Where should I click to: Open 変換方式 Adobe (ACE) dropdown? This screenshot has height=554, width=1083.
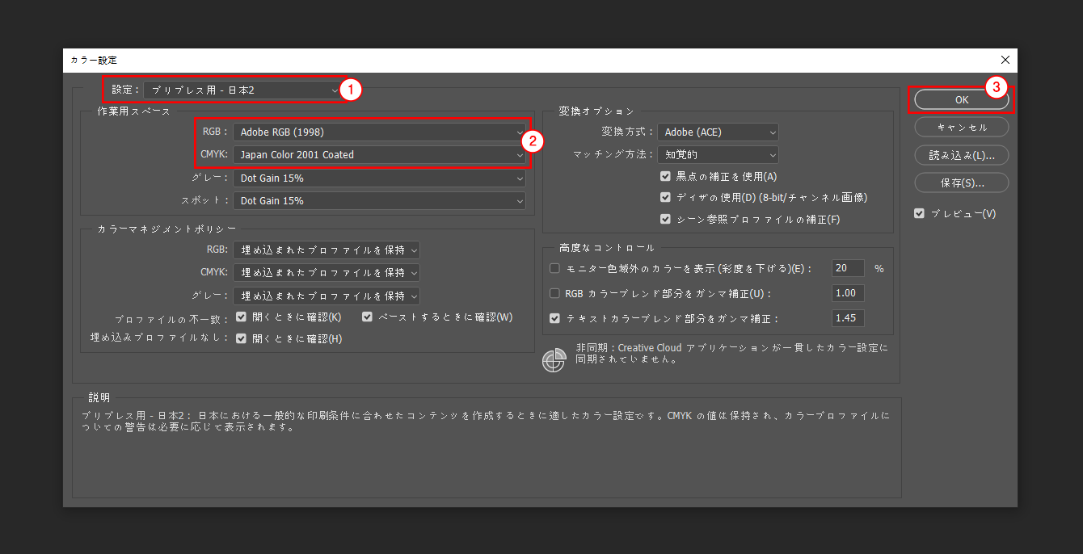tap(718, 132)
